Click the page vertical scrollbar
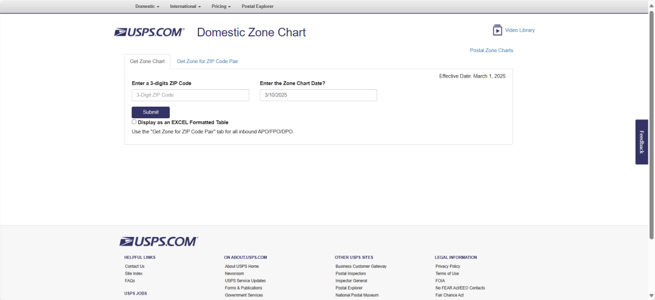655x300 pixels. (651, 121)
